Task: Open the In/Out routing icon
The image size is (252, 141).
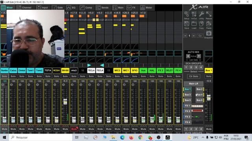Action: tap(194, 15)
